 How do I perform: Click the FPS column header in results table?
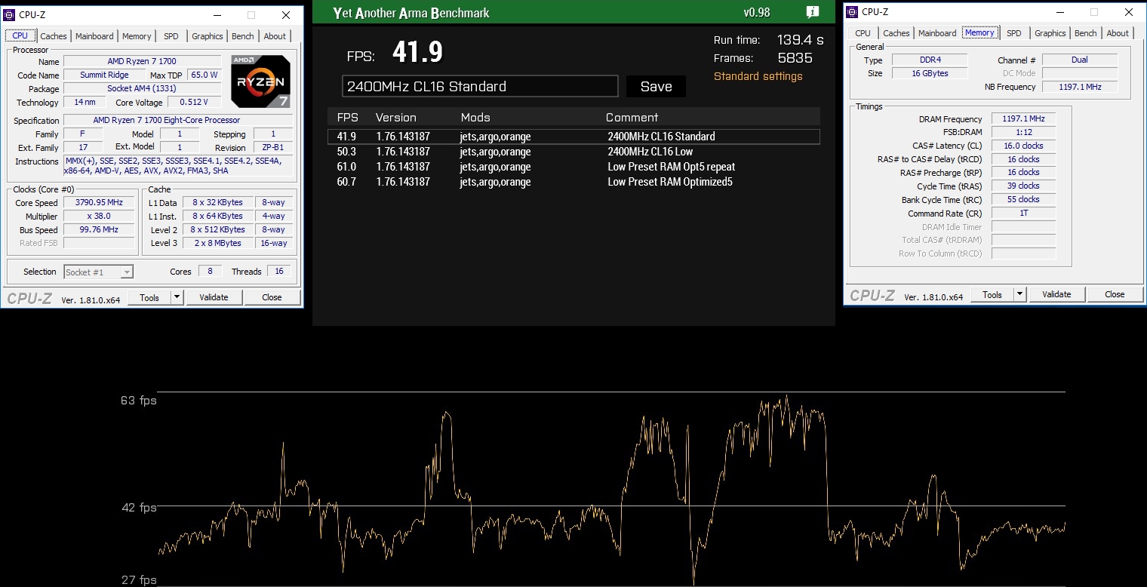click(x=348, y=118)
